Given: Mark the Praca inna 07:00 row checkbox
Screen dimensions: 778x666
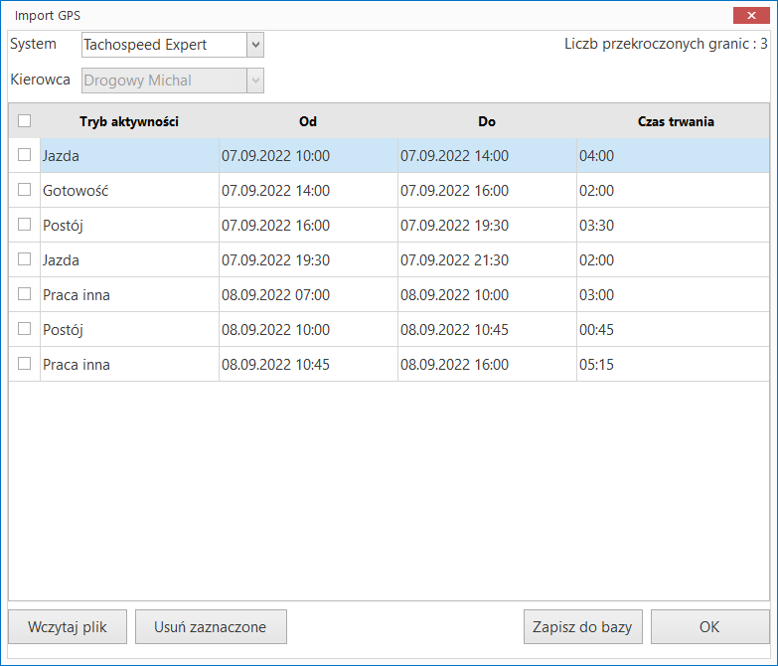Looking at the screenshot, I should tap(25, 294).
